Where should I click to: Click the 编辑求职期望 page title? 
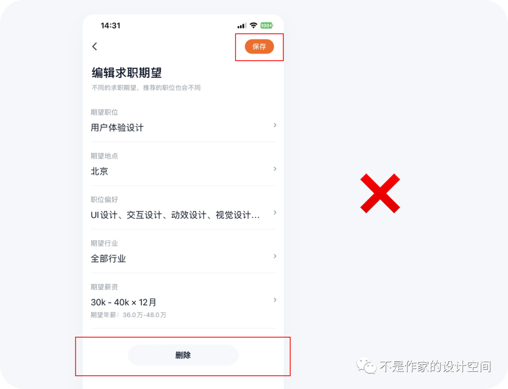click(x=127, y=72)
